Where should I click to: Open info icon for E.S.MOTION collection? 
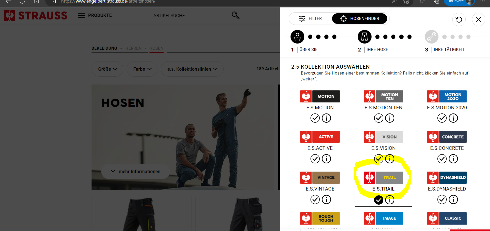pyautogui.click(x=326, y=118)
